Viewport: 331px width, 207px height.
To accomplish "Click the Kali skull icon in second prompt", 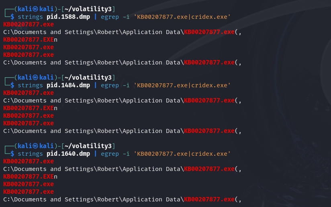I will 35,77.
